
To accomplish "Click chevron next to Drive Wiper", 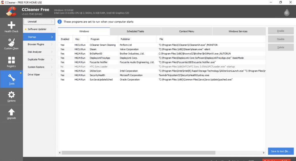I will [52, 74].
